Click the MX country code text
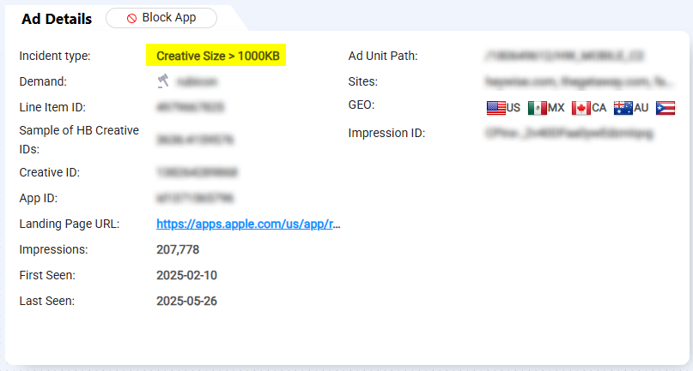Image resolution: width=693 pixels, height=371 pixels. (x=556, y=108)
